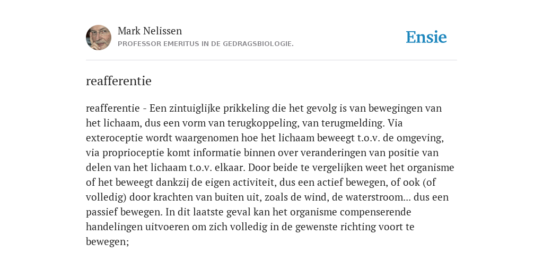Click the author name Mark Nelissen
This screenshot has width=543, height=271.
pos(150,31)
